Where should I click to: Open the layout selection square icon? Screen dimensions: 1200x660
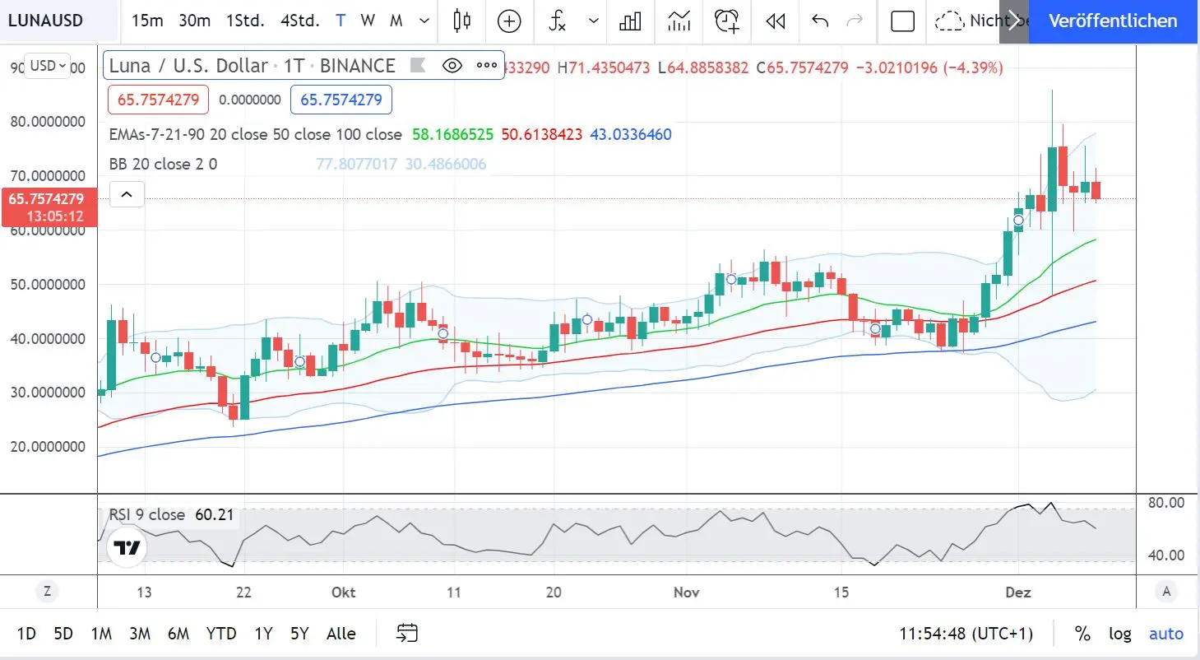[902, 21]
